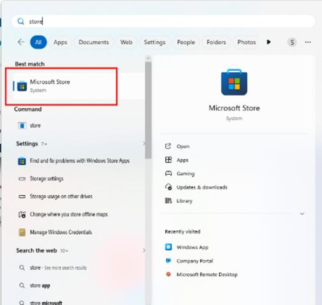Click the results list scrollbar thumb

[x=149, y=110]
